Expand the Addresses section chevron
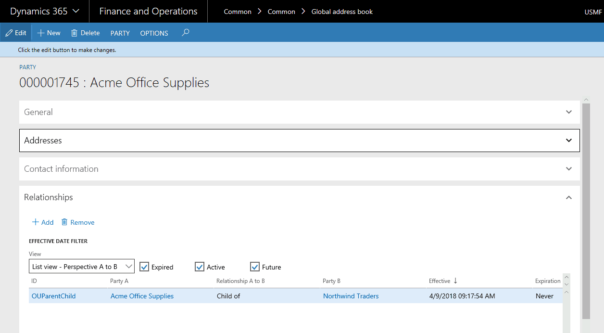Screen dimensions: 604x333 [x=569, y=141]
